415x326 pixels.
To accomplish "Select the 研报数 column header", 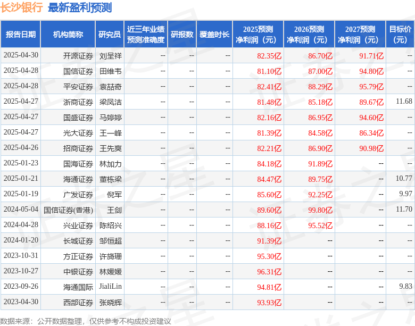I will point(182,35).
